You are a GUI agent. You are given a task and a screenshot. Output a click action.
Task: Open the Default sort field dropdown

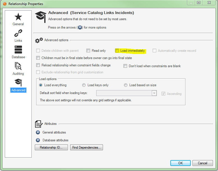click(x=154, y=93)
